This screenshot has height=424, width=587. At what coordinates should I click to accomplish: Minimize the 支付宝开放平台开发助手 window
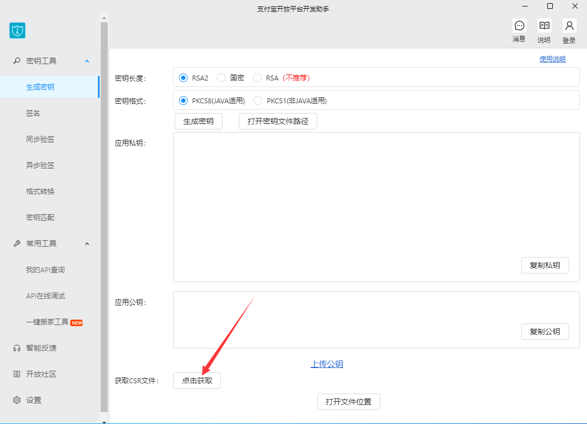(525, 6)
